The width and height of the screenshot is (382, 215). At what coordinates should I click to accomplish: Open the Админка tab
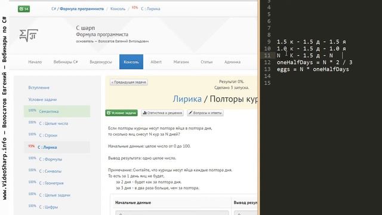[x=232, y=62]
